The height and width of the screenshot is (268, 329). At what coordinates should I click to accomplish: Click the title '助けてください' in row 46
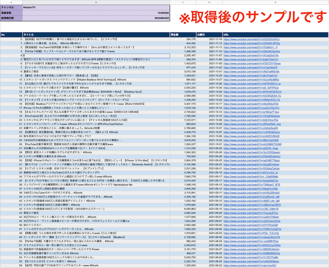[x=32, y=225]
